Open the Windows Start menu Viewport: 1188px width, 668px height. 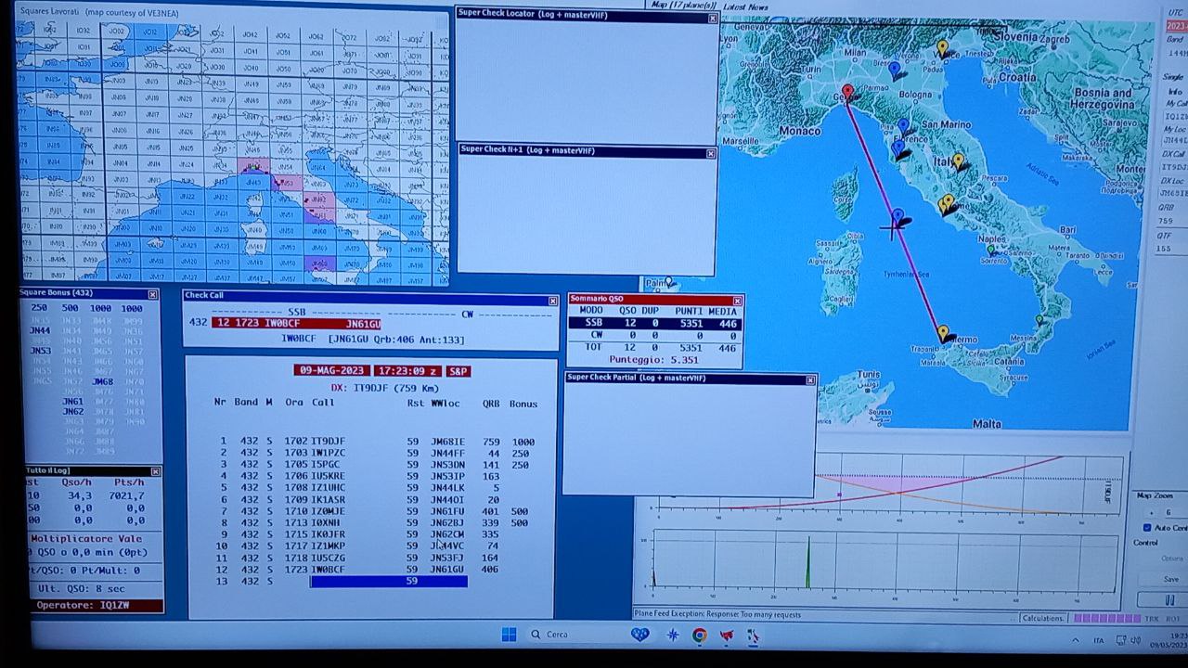(509, 635)
